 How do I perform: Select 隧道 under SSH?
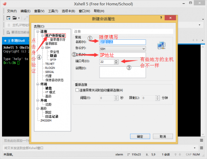click(x=54, y=56)
